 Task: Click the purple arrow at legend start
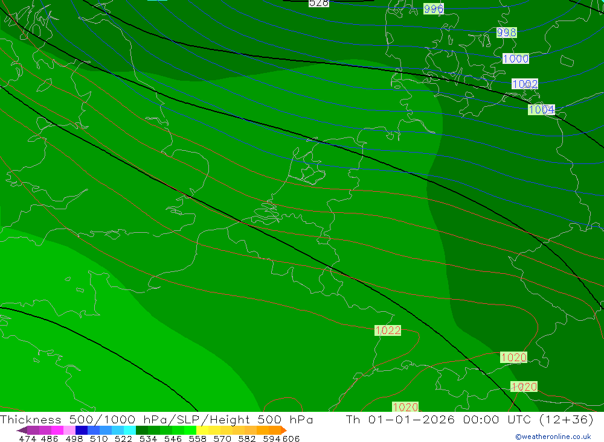click(x=22, y=430)
